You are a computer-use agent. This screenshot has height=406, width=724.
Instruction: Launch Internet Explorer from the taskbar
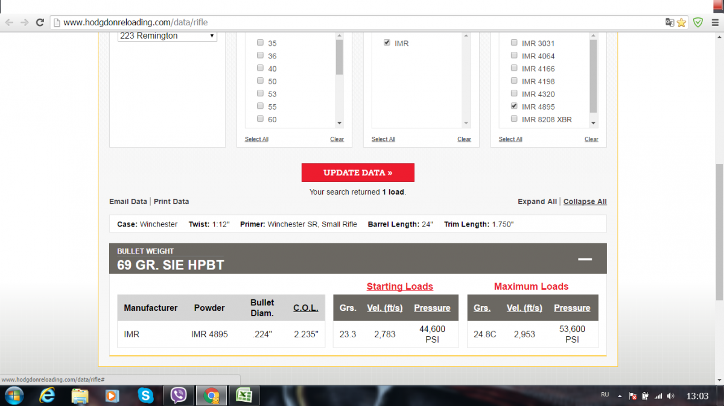(x=47, y=396)
